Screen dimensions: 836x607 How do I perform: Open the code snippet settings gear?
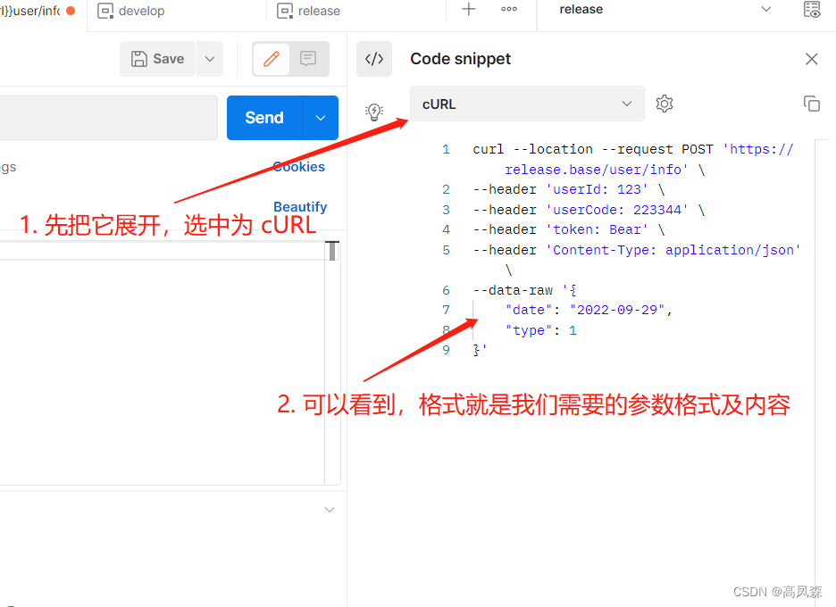pyautogui.click(x=665, y=104)
